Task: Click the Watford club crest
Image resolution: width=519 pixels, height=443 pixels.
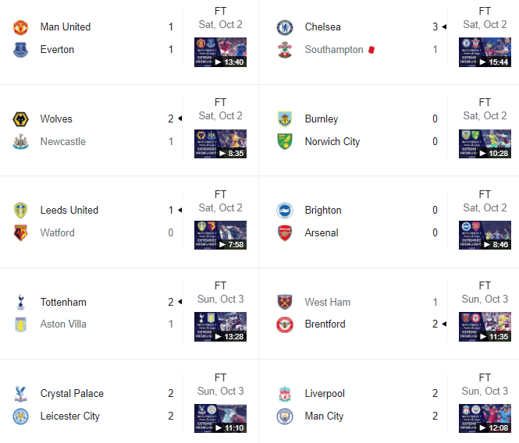Action: (20, 232)
